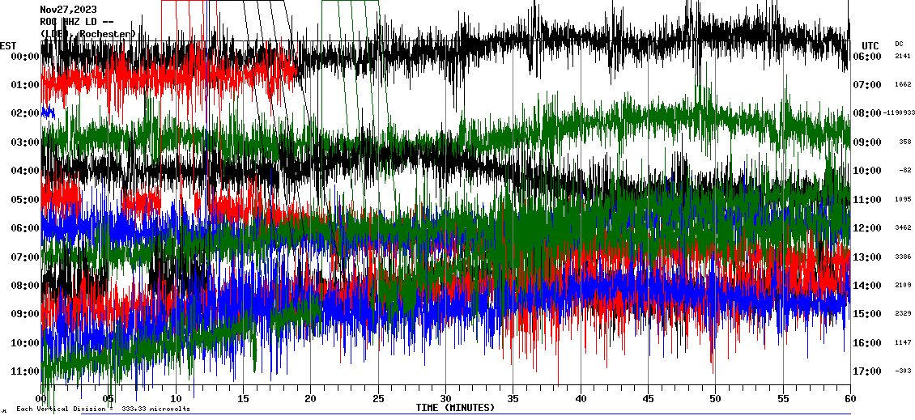915x420 pixels.
Task: Click the 30 minute axis tick label
Action: click(445, 399)
